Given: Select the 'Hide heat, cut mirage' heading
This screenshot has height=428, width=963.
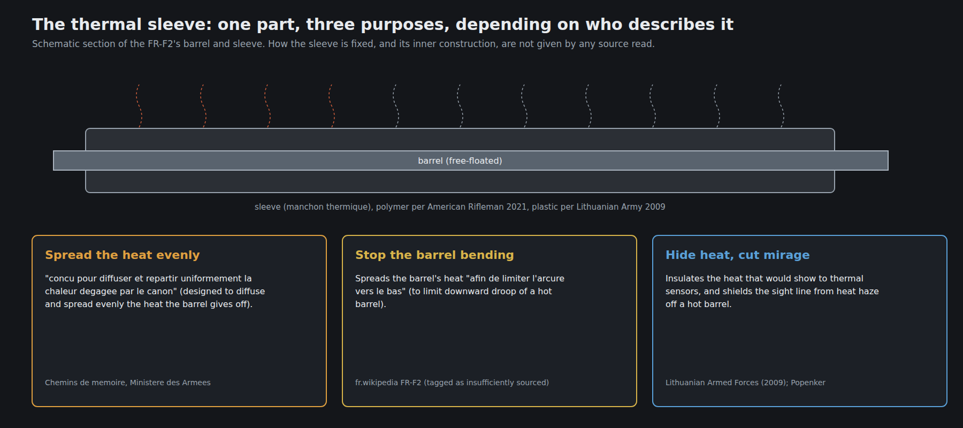Looking at the screenshot, I should coord(737,255).
